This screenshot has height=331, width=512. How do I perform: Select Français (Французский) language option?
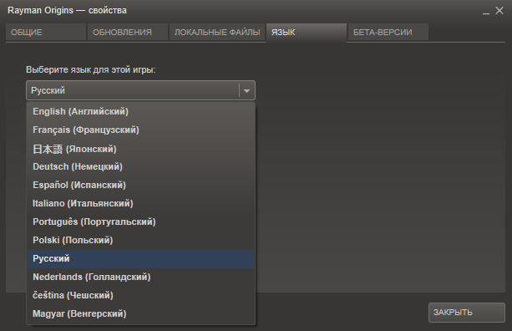tap(140, 130)
